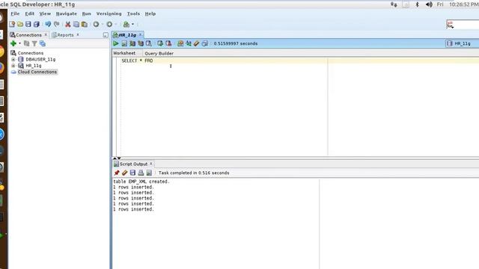479x269 pixels.
Task: Open the SQL Worksheet connection dropdown arrow
Action: click(132, 24)
